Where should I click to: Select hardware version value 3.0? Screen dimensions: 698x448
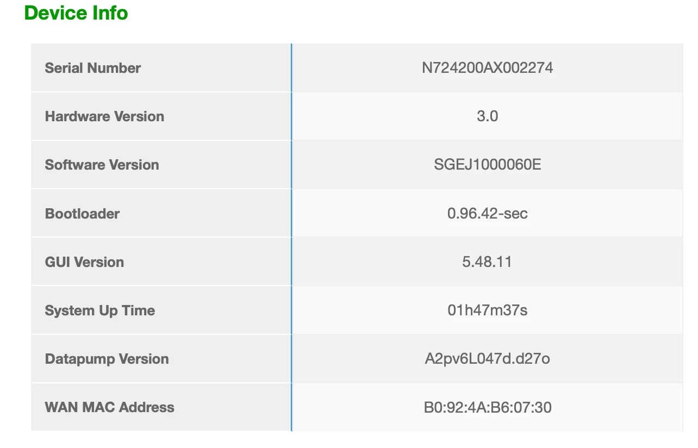[x=487, y=116]
